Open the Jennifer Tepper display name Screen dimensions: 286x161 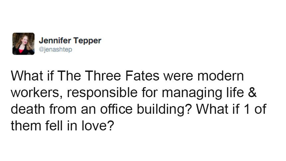click(x=70, y=41)
